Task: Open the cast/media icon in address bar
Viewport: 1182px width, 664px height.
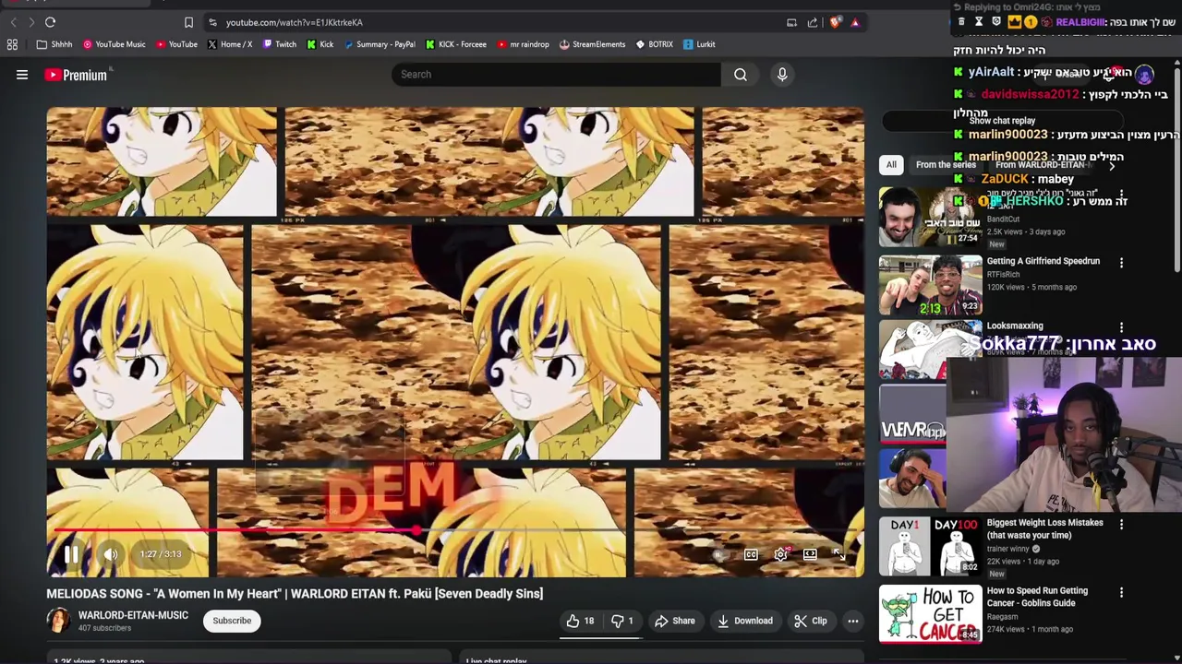Action: pyautogui.click(x=791, y=22)
